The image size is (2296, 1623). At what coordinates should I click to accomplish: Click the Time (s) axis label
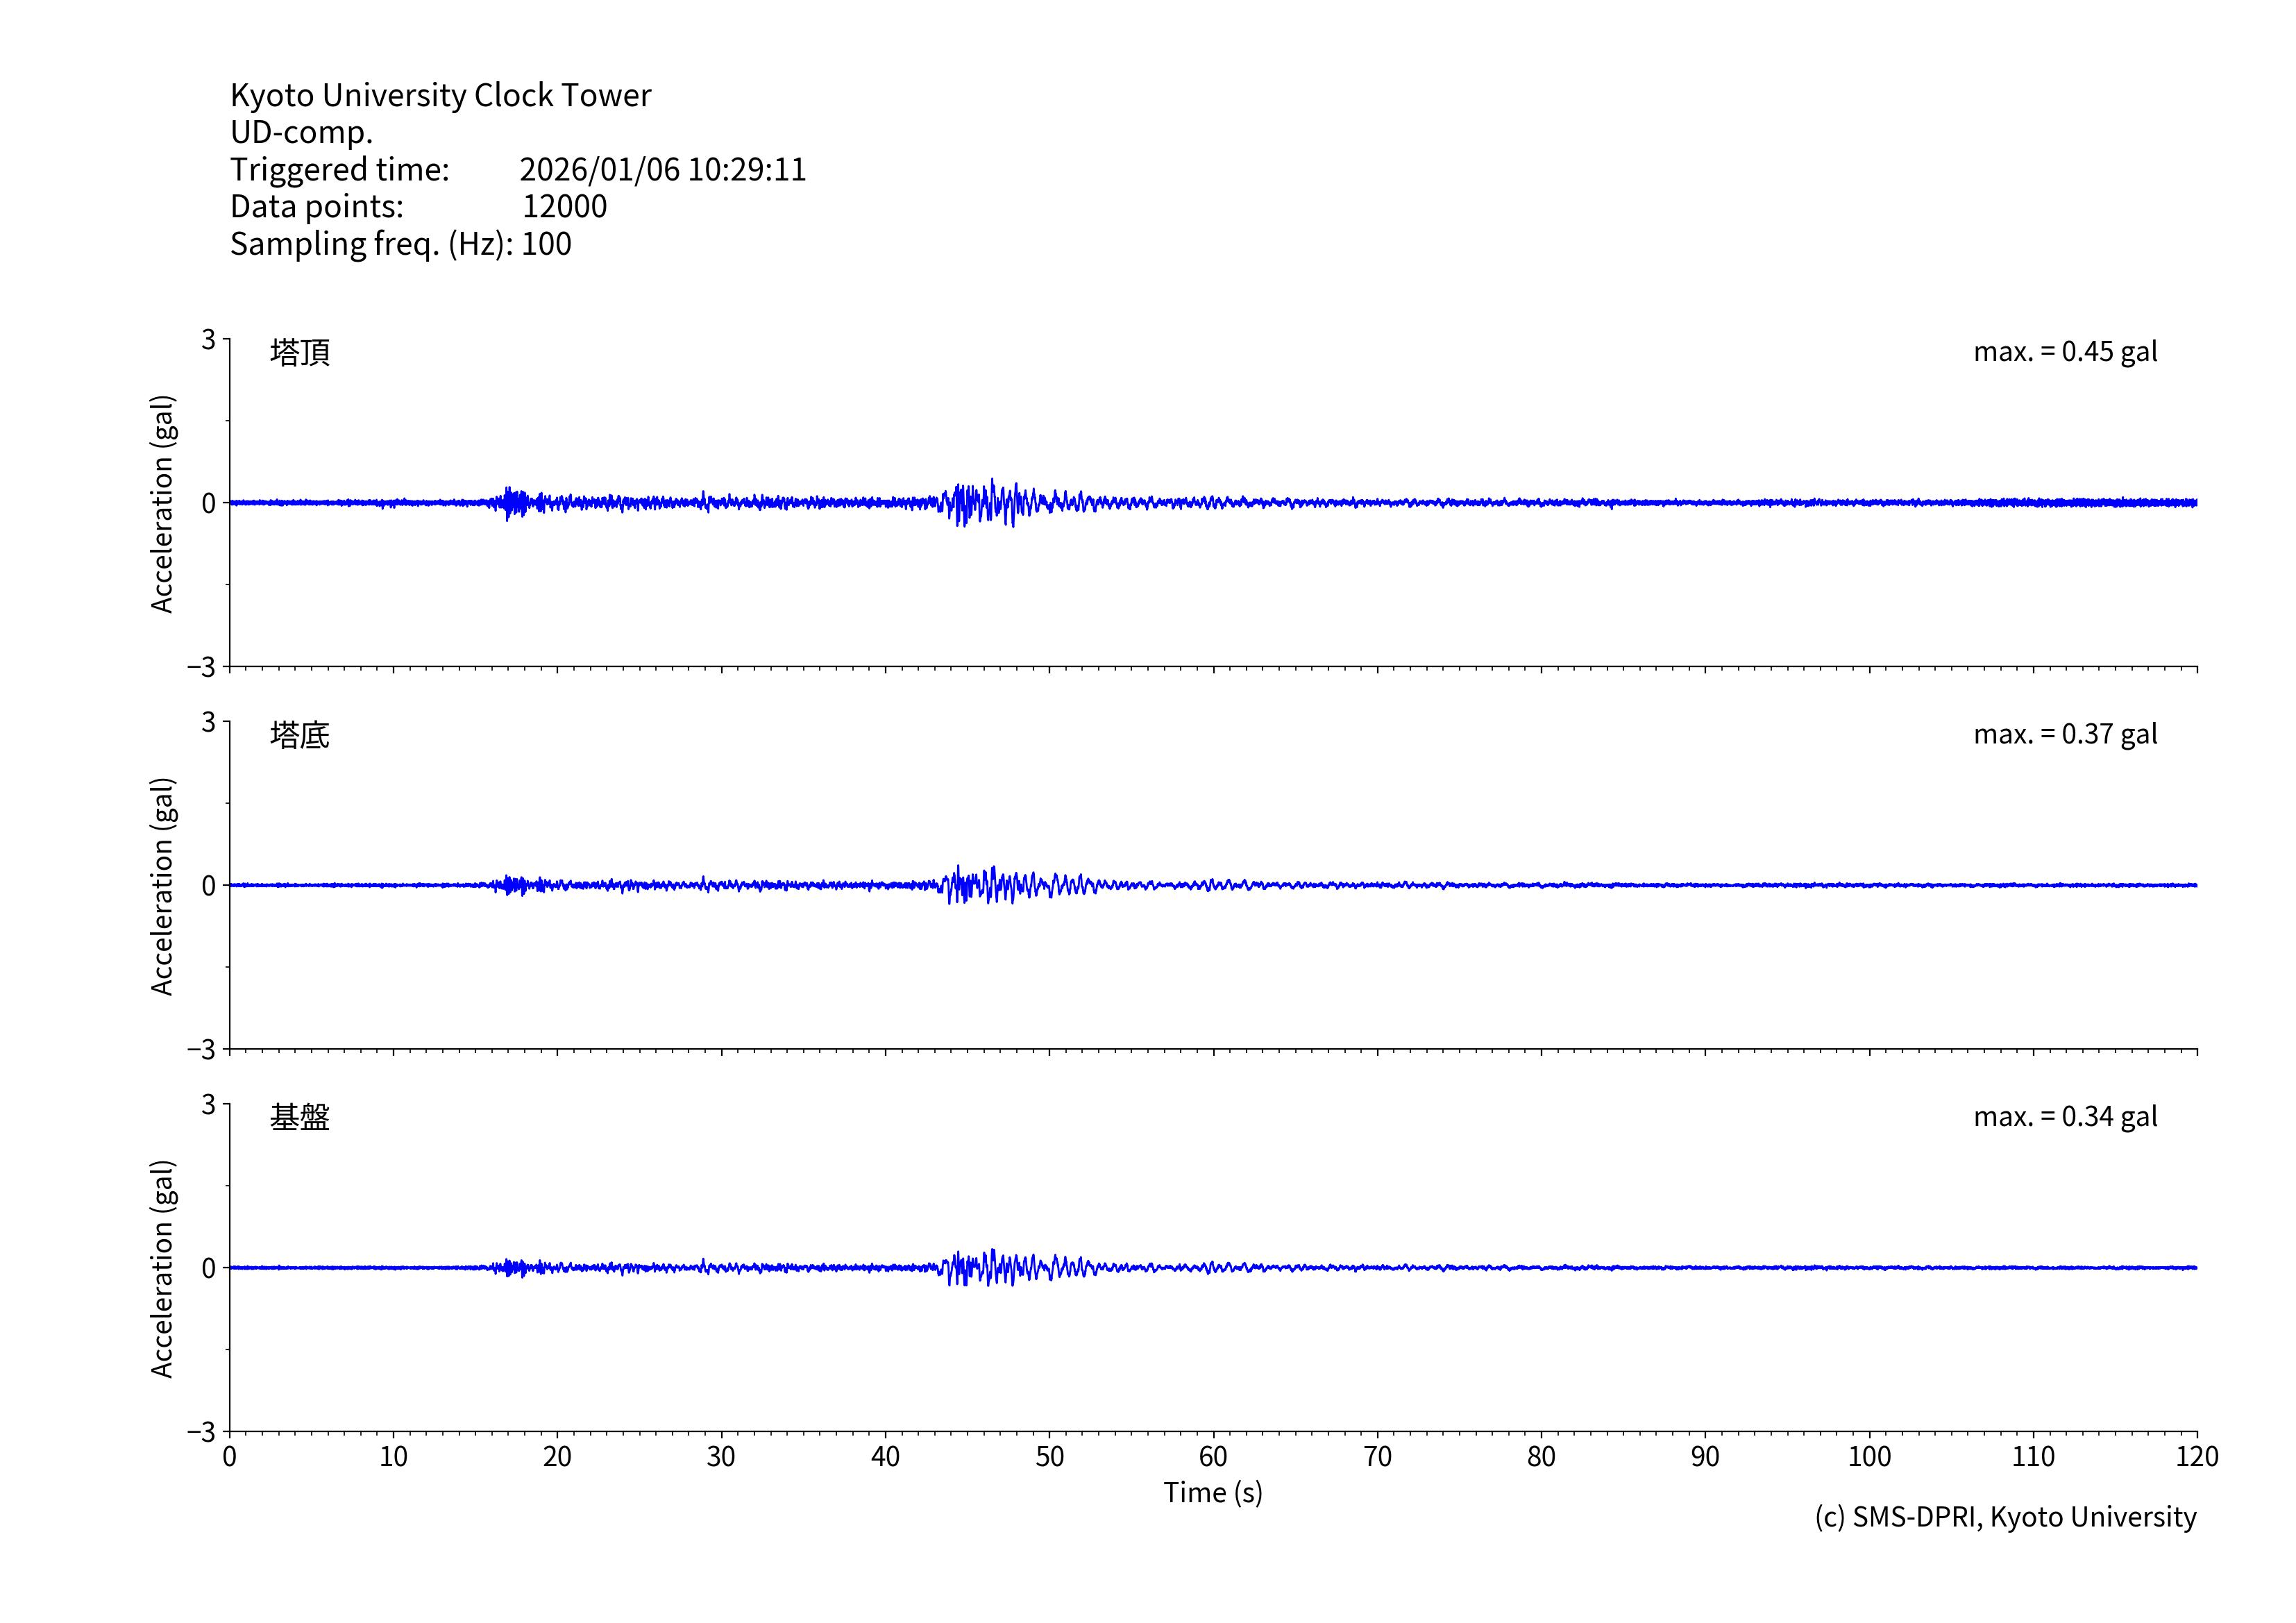click(1212, 1492)
